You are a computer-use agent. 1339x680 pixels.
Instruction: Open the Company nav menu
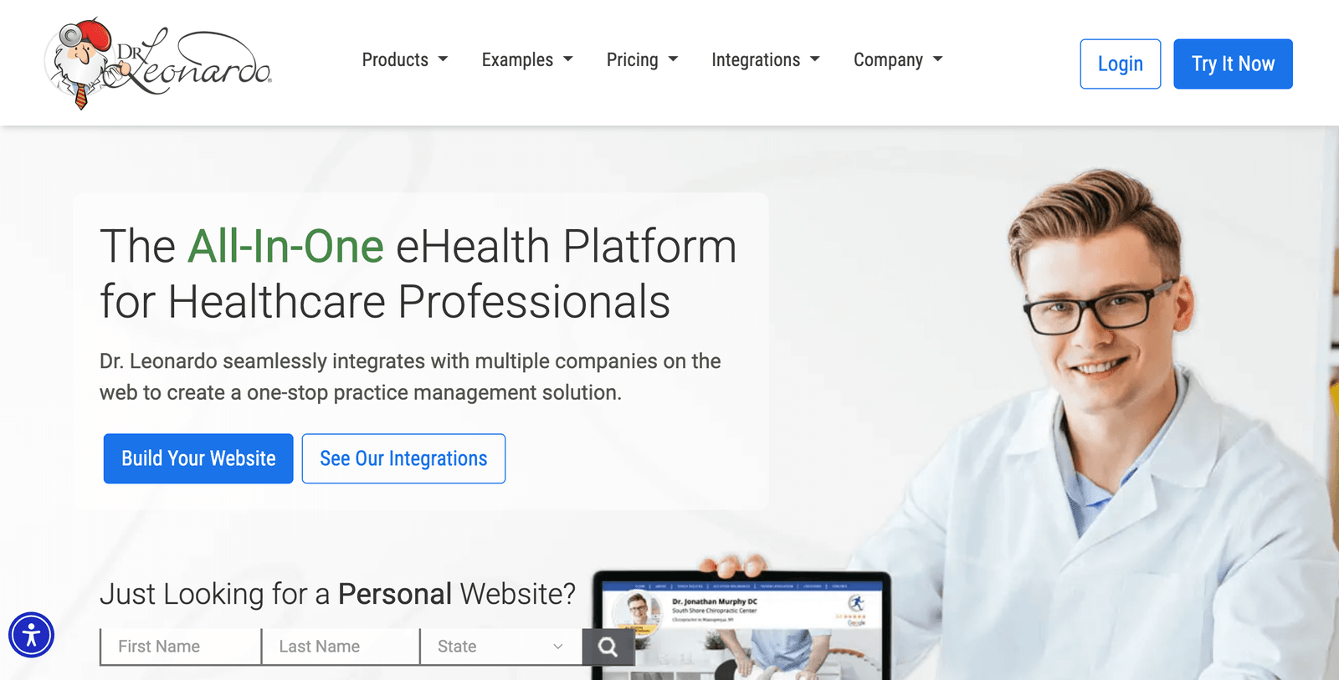click(898, 60)
